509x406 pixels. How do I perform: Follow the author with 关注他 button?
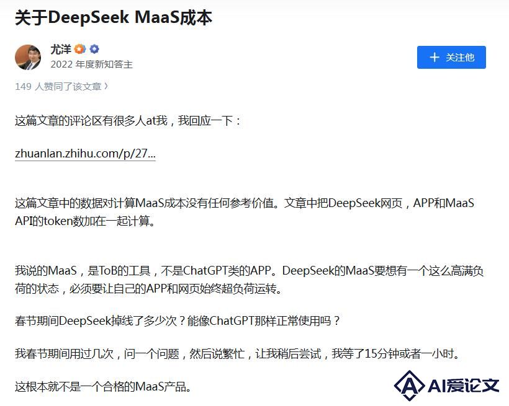(x=451, y=58)
